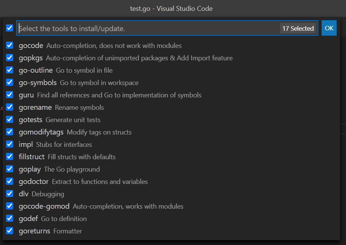Uncheck the gocode tool checkbox

tap(9, 45)
